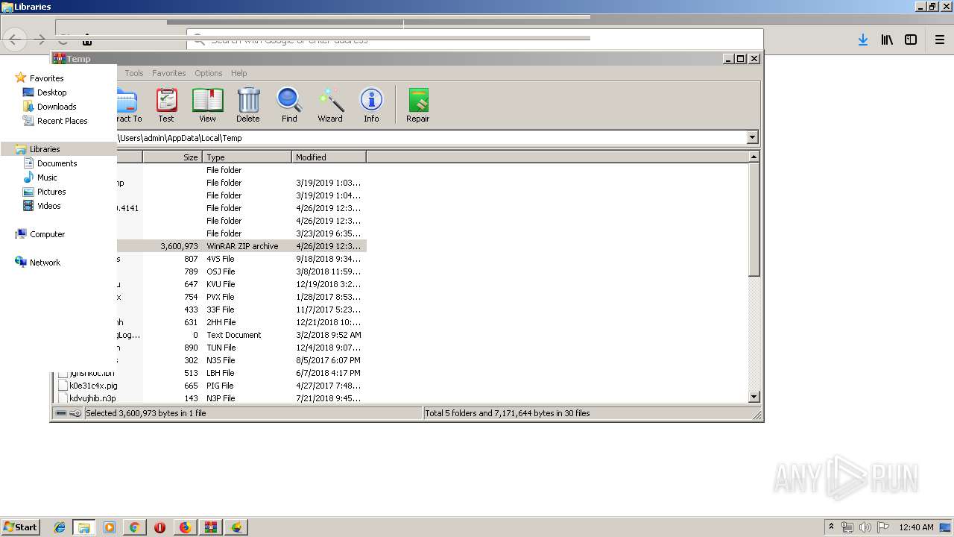Click the Delete trash can icon
The height and width of the screenshot is (537, 954).
point(248,105)
